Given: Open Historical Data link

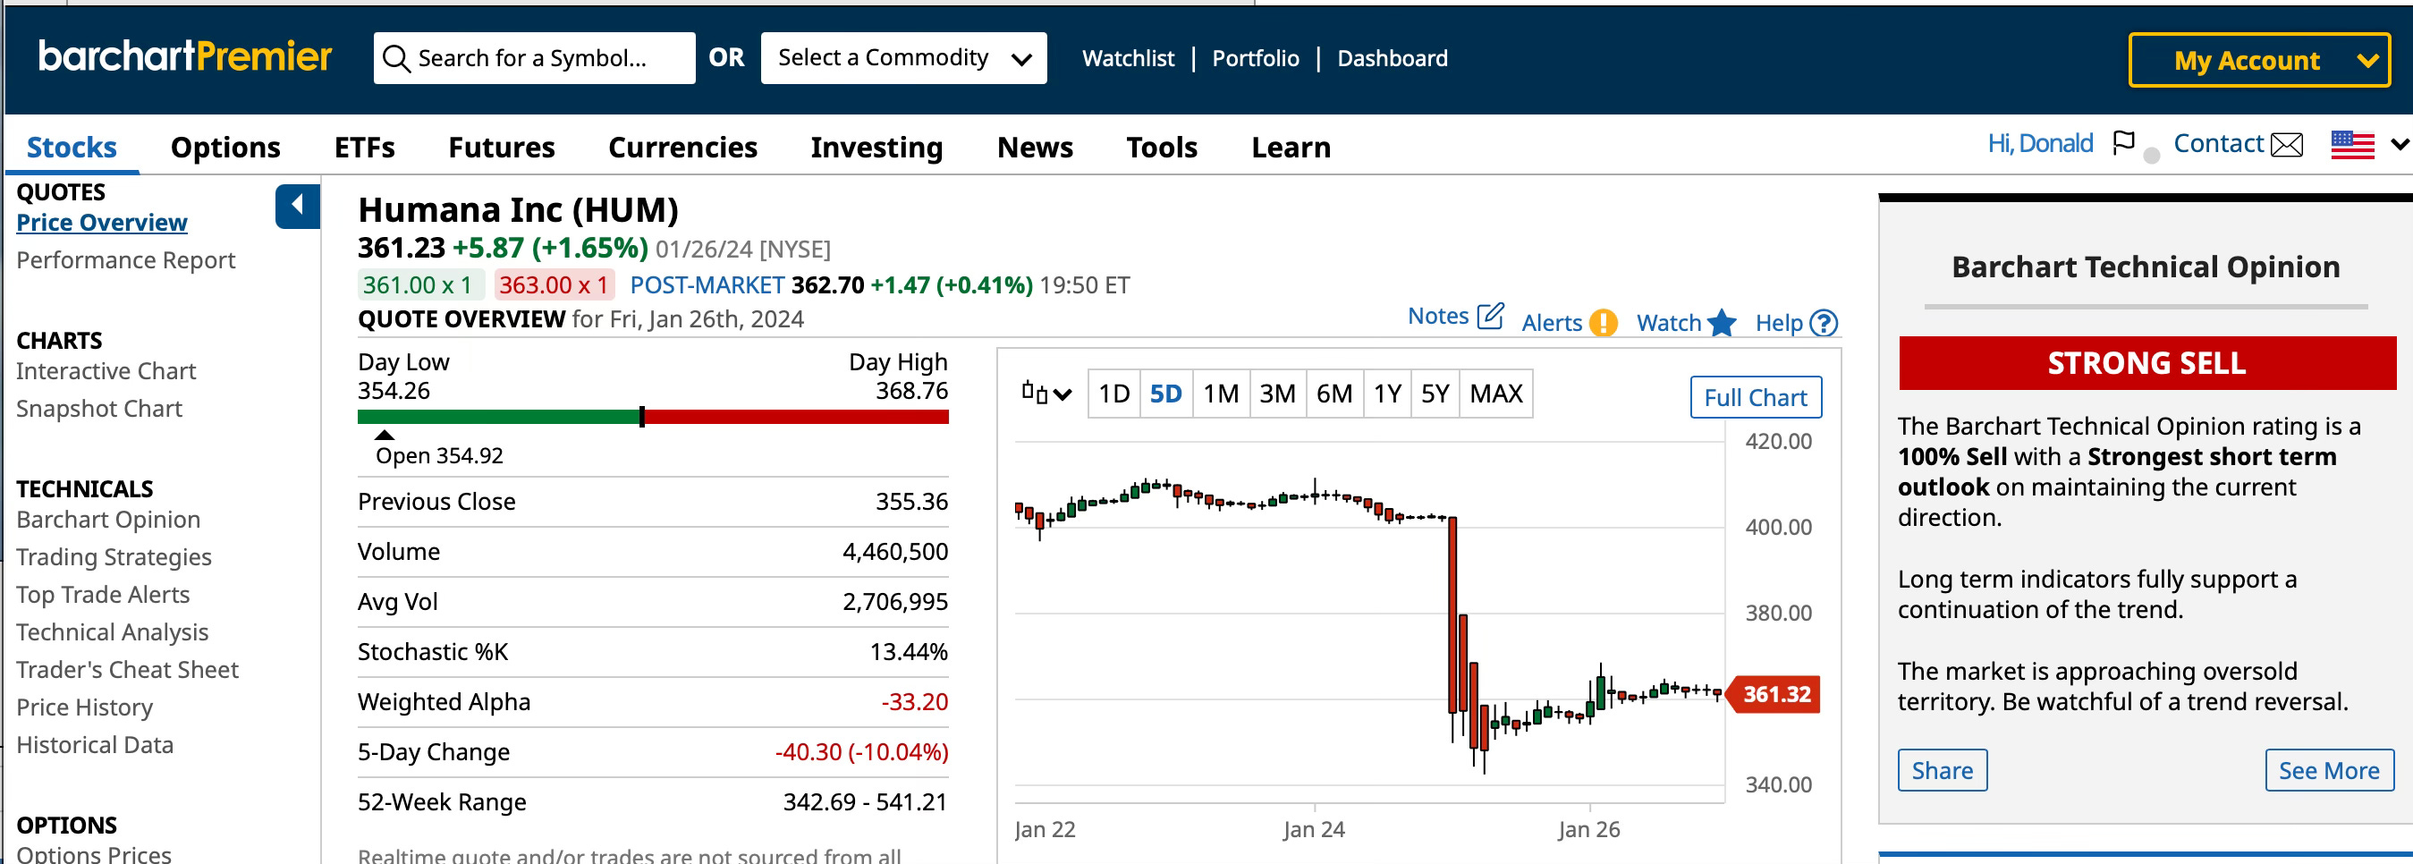Looking at the screenshot, I should pos(95,744).
